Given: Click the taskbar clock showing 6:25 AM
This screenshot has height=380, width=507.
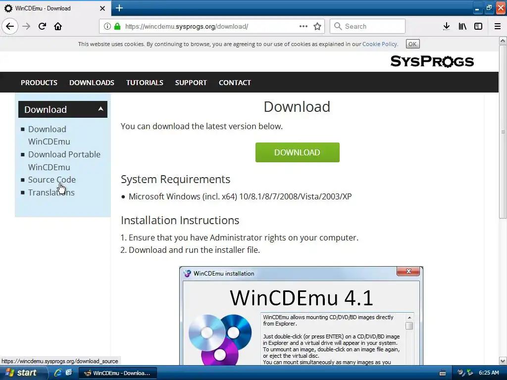Looking at the screenshot, I should pos(489,373).
